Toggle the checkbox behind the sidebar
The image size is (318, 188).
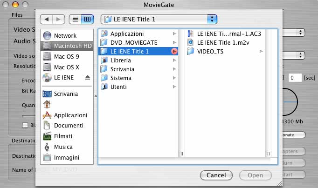click(25, 125)
